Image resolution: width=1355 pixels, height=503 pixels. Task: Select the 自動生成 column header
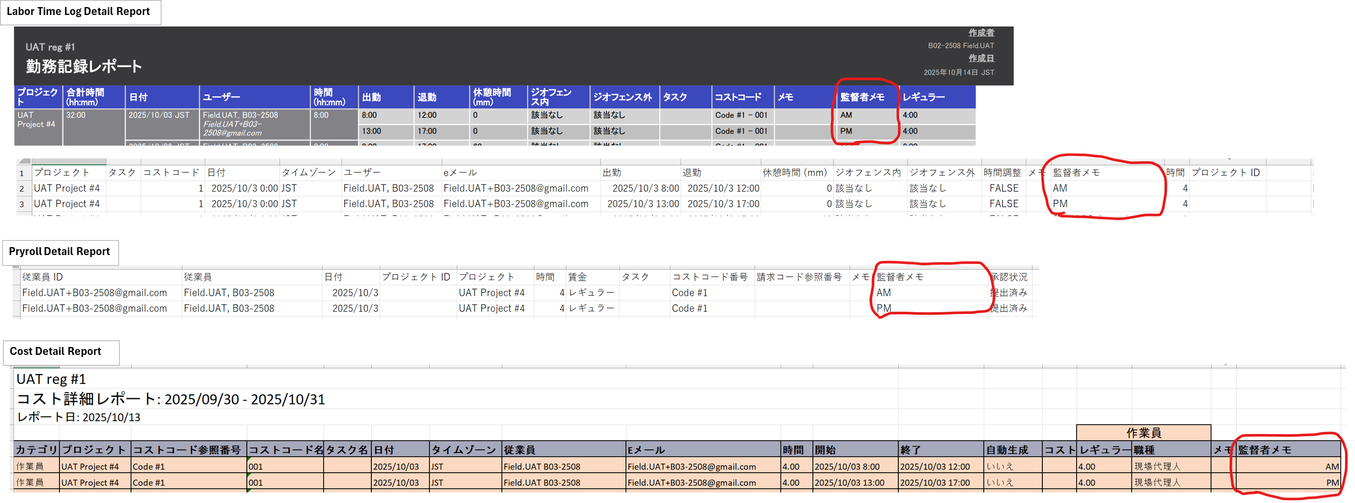(1007, 450)
